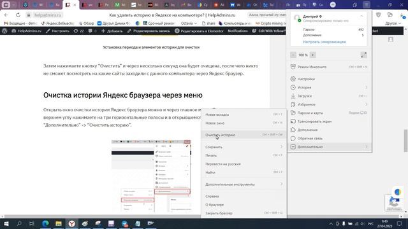The image size is (408, 229).
Task: Click the article screenshot image
Action: click(x=151, y=176)
